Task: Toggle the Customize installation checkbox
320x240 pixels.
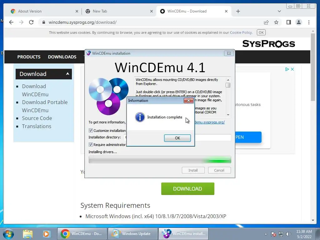Action: [91, 130]
